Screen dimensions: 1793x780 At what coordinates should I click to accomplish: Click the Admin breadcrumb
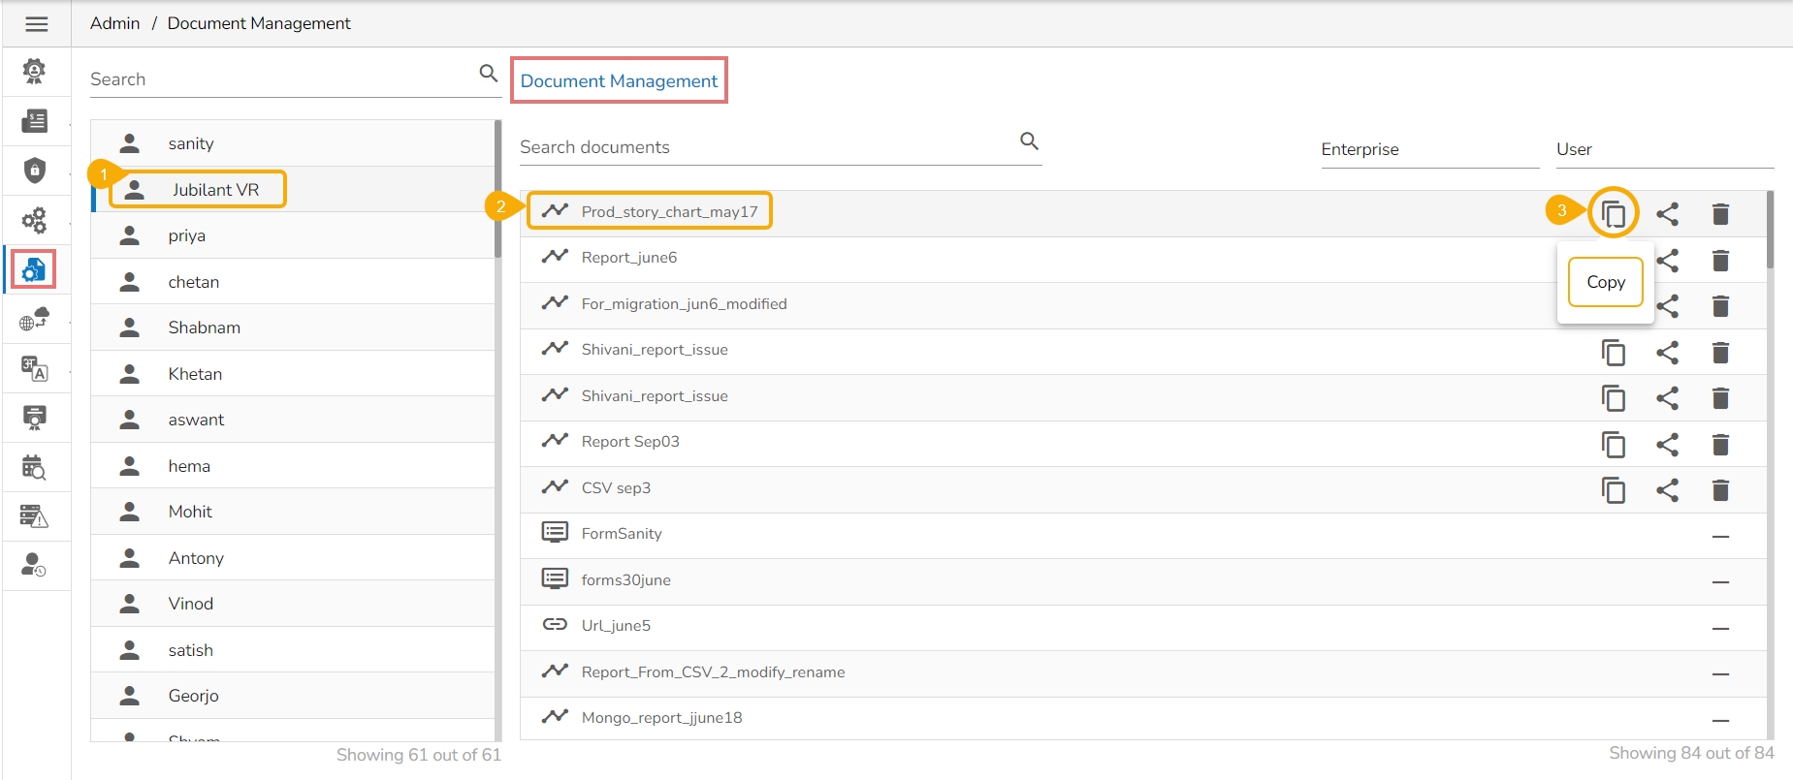pos(114,23)
